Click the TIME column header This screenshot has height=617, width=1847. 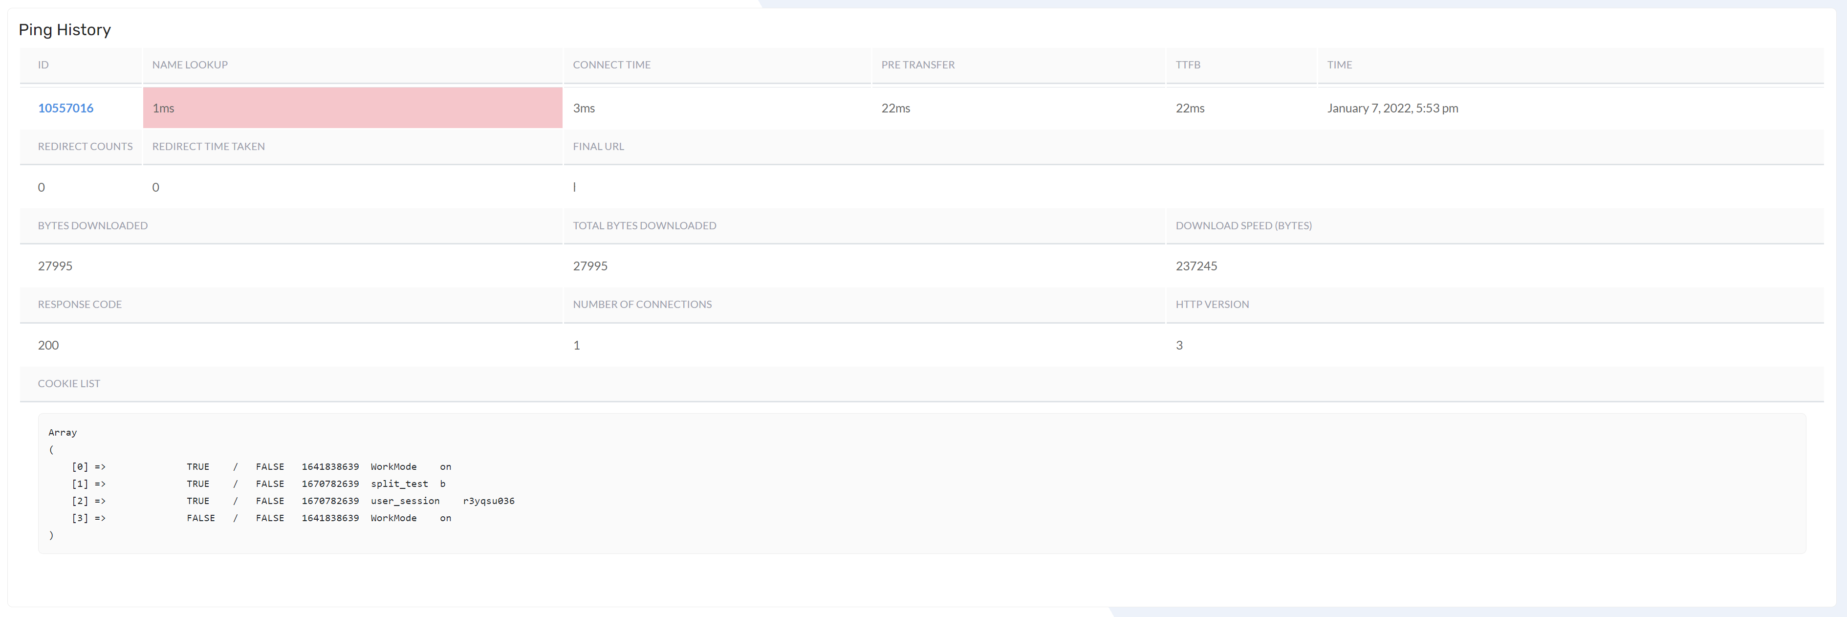point(1339,65)
